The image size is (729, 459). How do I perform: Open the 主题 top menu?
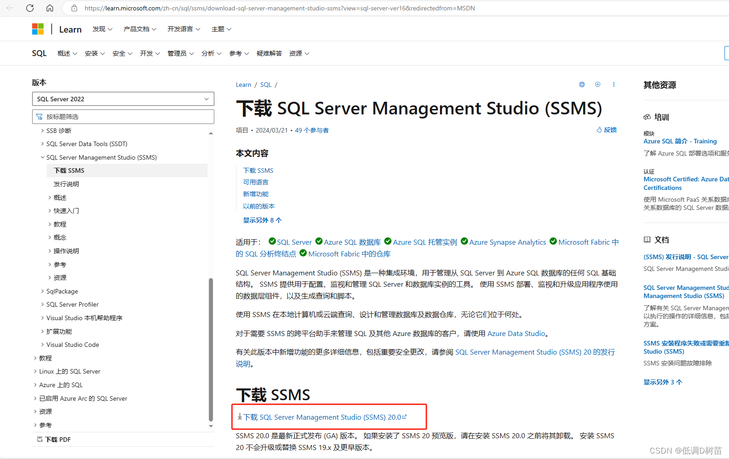click(221, 29)
